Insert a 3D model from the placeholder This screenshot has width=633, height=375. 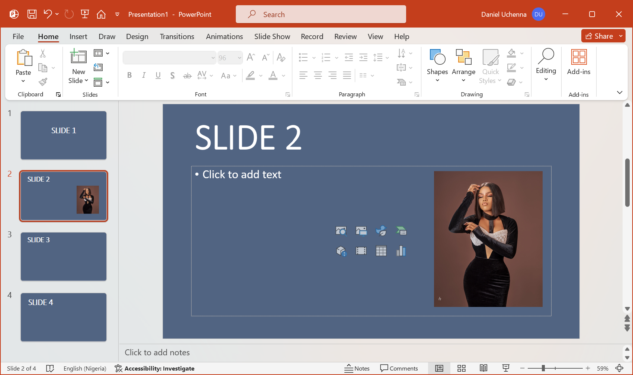(341, 251)
